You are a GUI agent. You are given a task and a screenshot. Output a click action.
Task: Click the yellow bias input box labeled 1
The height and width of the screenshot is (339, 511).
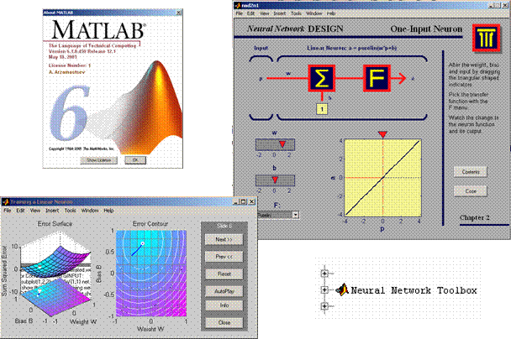(322, 109)
